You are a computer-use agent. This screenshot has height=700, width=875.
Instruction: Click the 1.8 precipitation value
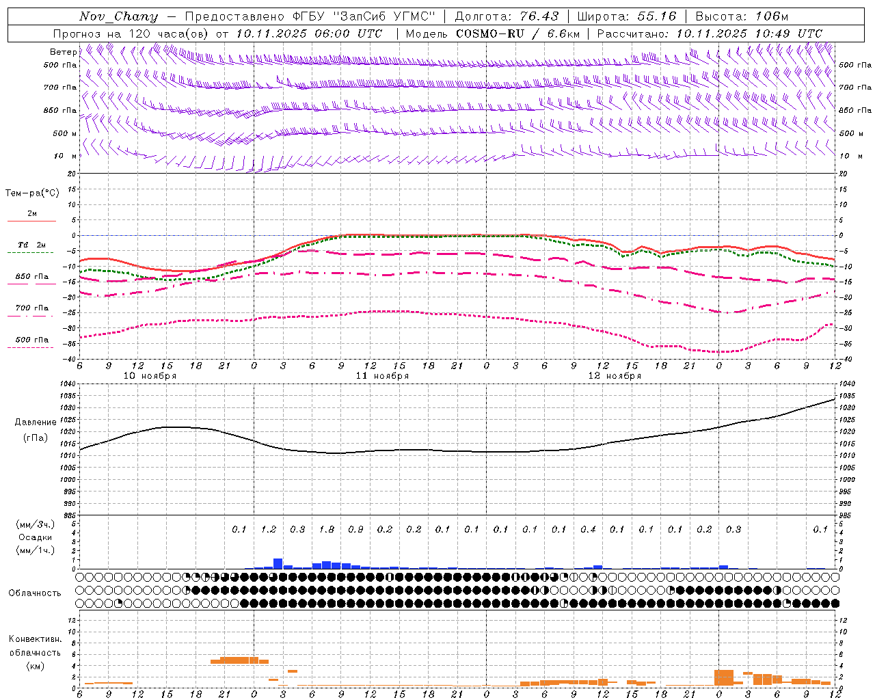(x=327, y=530)
